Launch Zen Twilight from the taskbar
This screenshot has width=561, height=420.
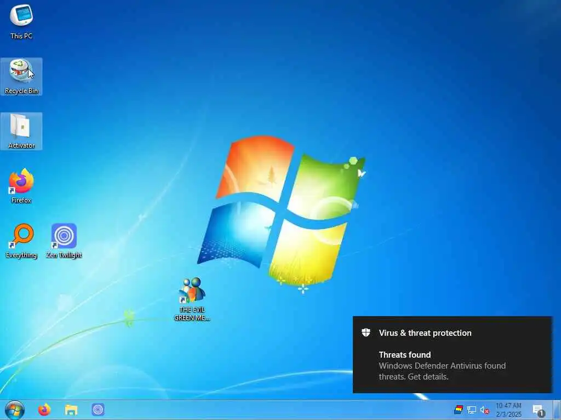click(x=98, y=410)
